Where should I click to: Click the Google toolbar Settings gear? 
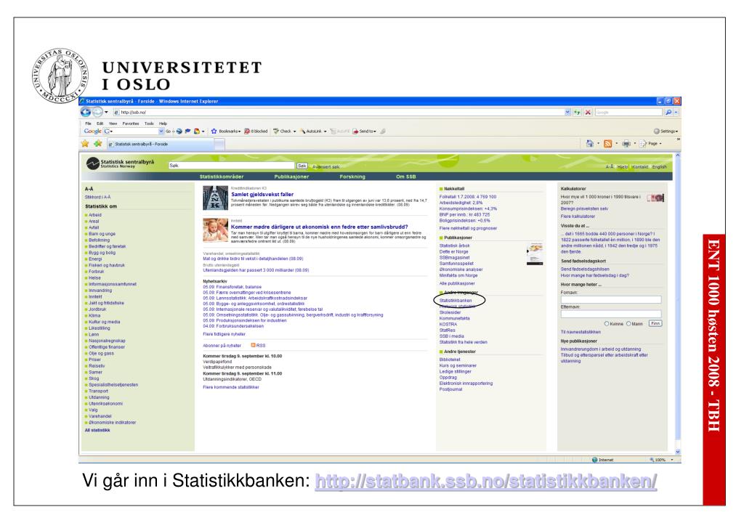pos(657,131)
